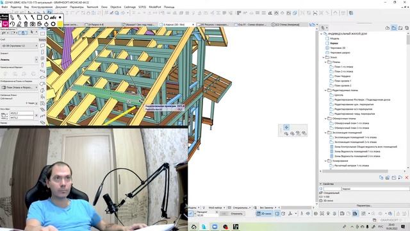Select the arrow drawing tool in overlay
The height and width of the screenshot is (231, 410).
click(x=33, y=17)
